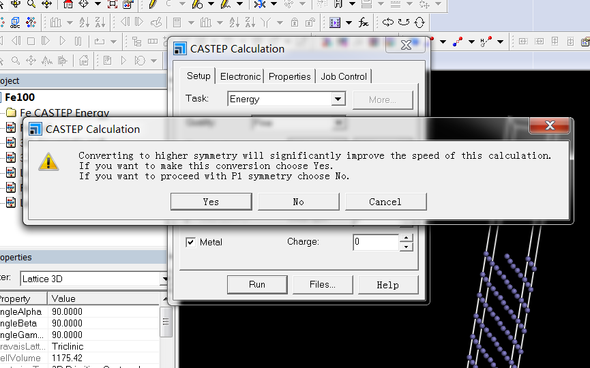Open dropdown arrow next to hydrogen bond icon
The height and width of the screenshot is (368, 590).
click(x=500, y=42)
